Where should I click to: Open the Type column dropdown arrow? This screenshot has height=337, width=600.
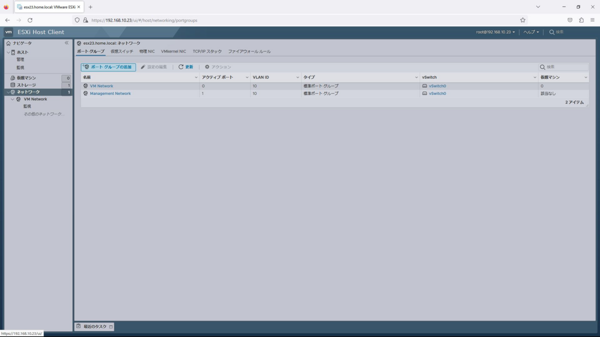click(416, 77)
